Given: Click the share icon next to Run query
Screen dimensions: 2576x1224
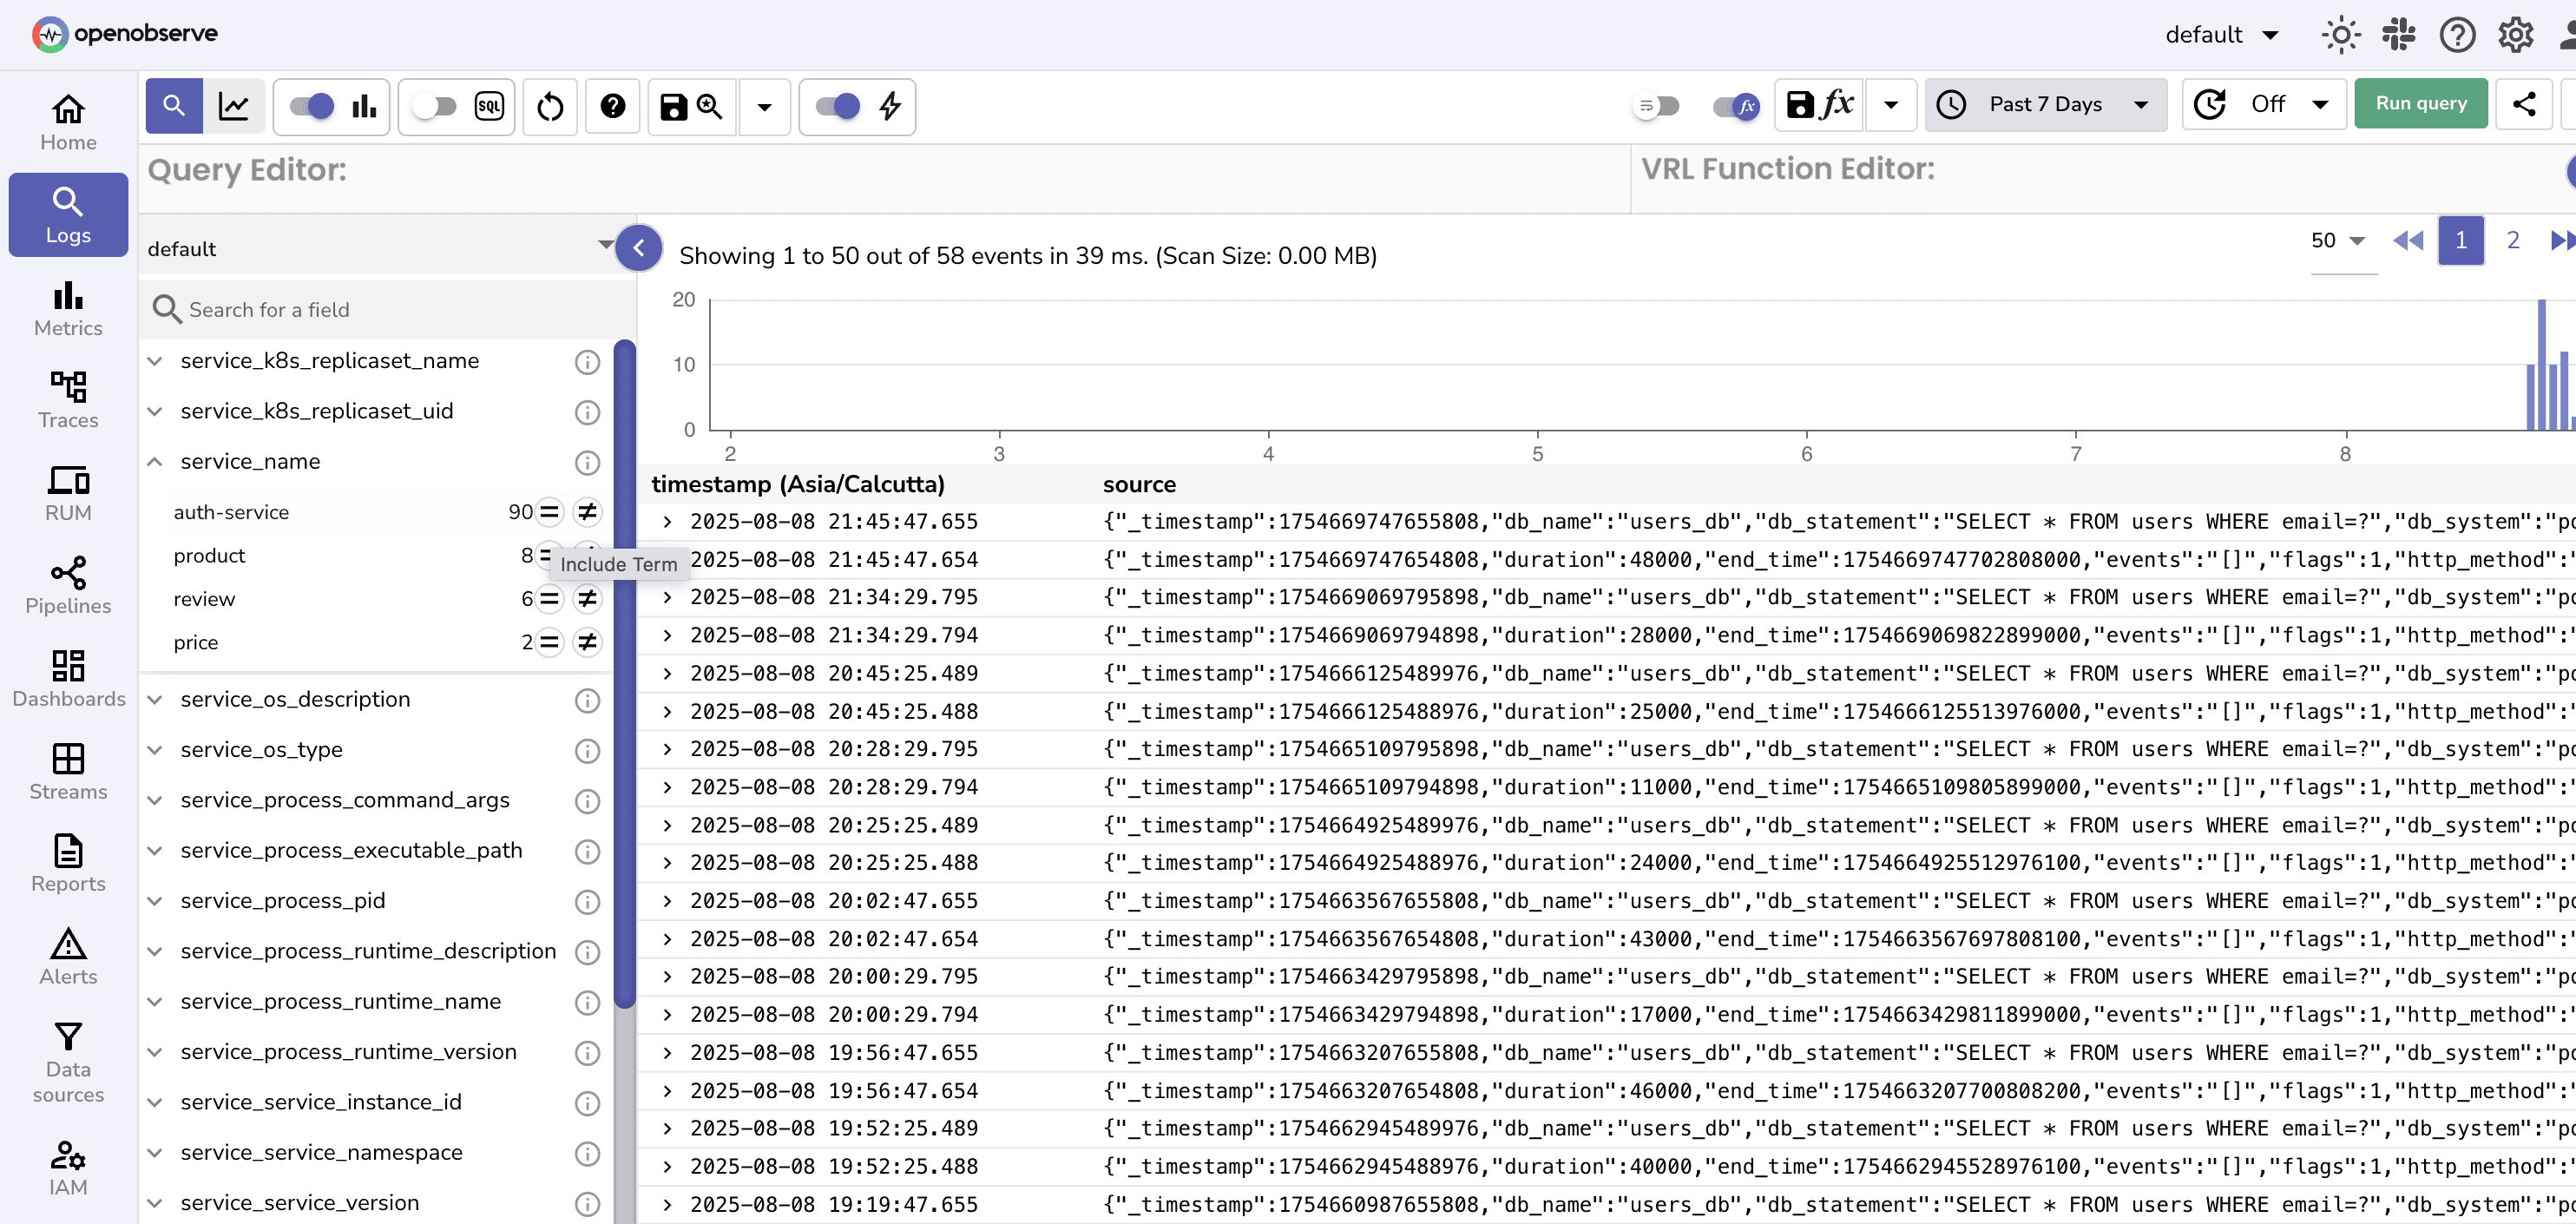Looking at the screenshot, I should click(x=2526, y=103).
